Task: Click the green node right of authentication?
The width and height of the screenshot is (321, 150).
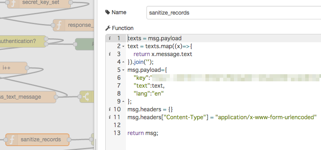Action: (x=85, y=44)
